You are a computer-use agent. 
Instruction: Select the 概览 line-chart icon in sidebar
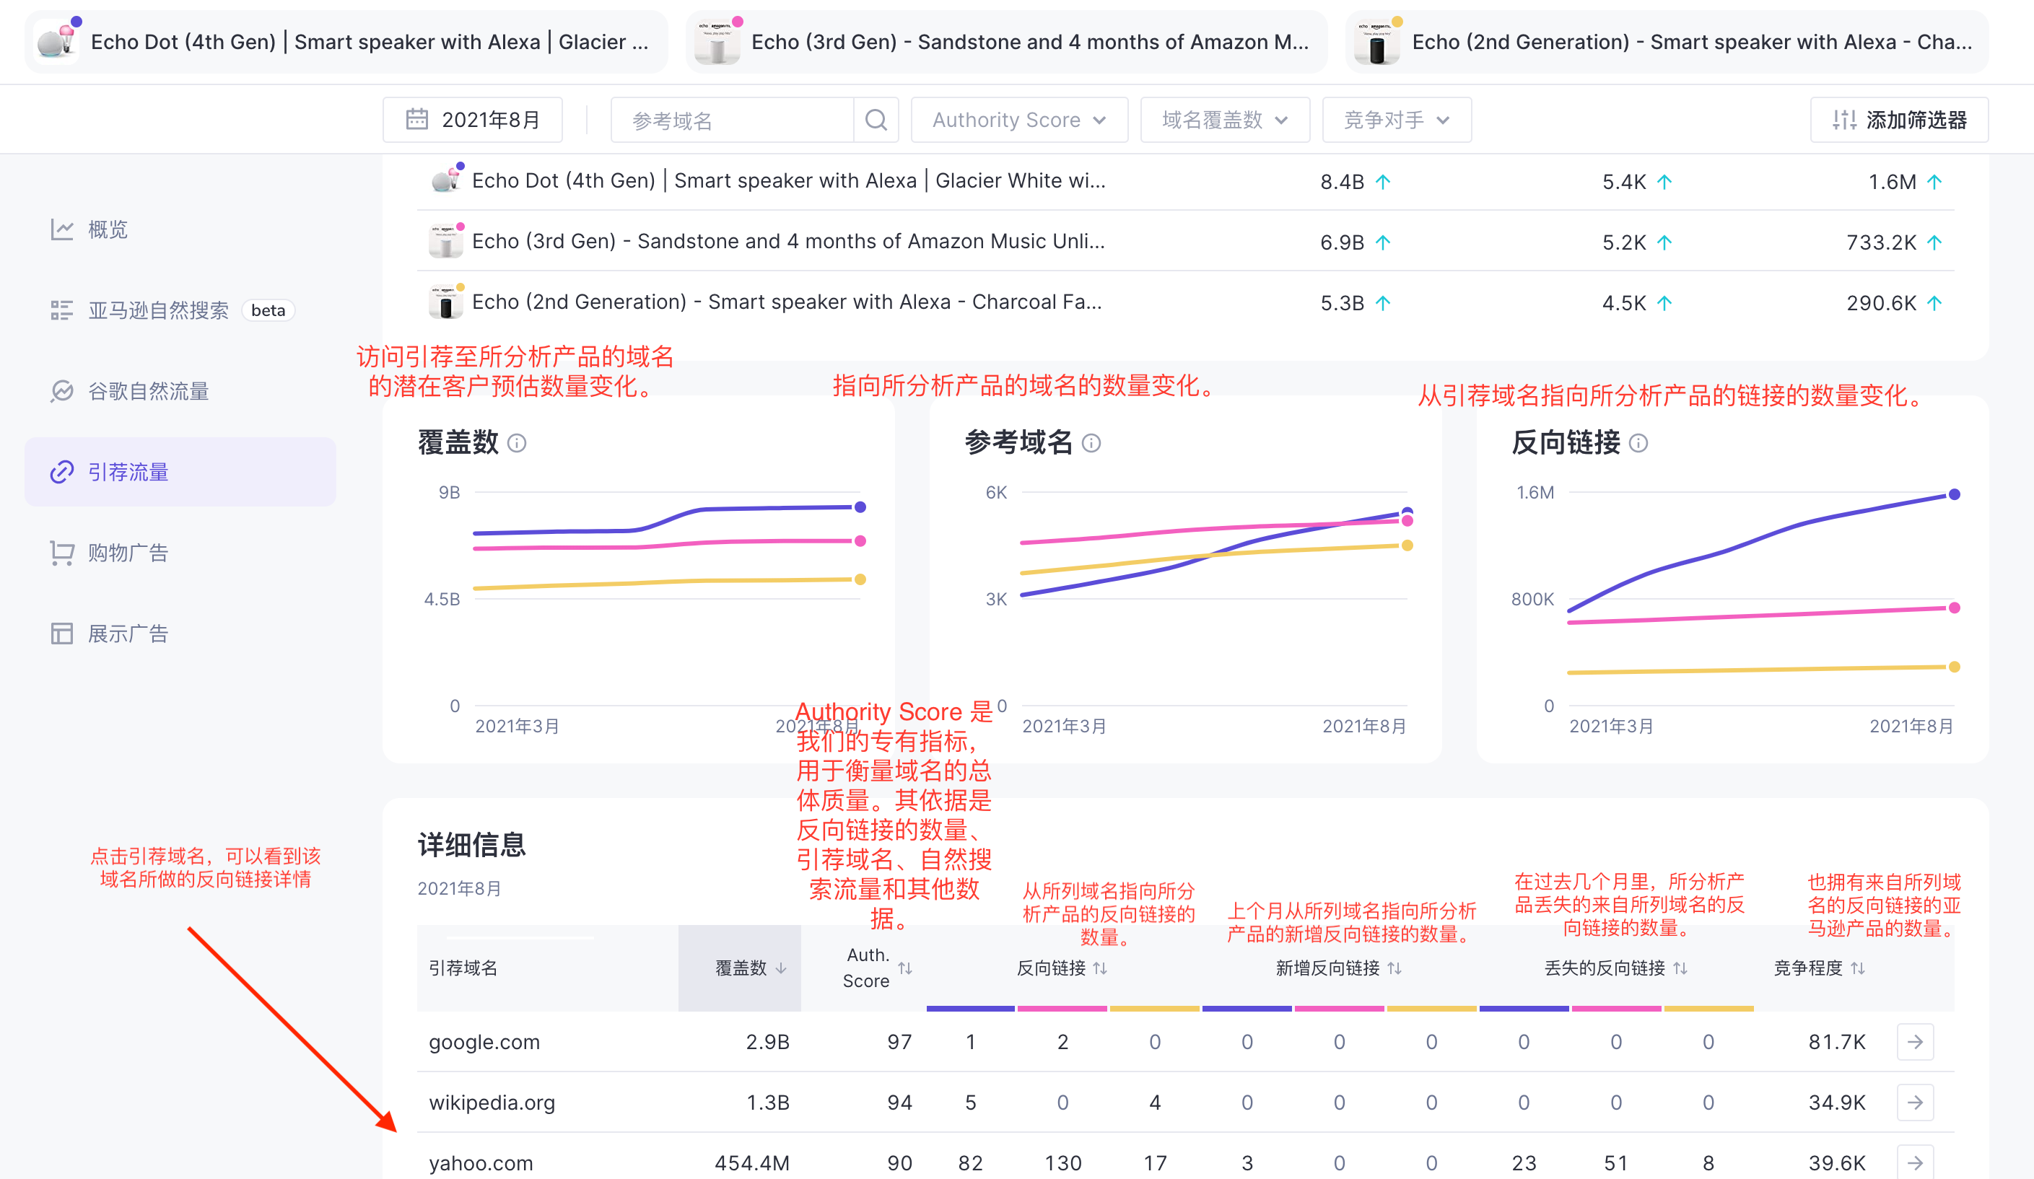coord(62,229)
